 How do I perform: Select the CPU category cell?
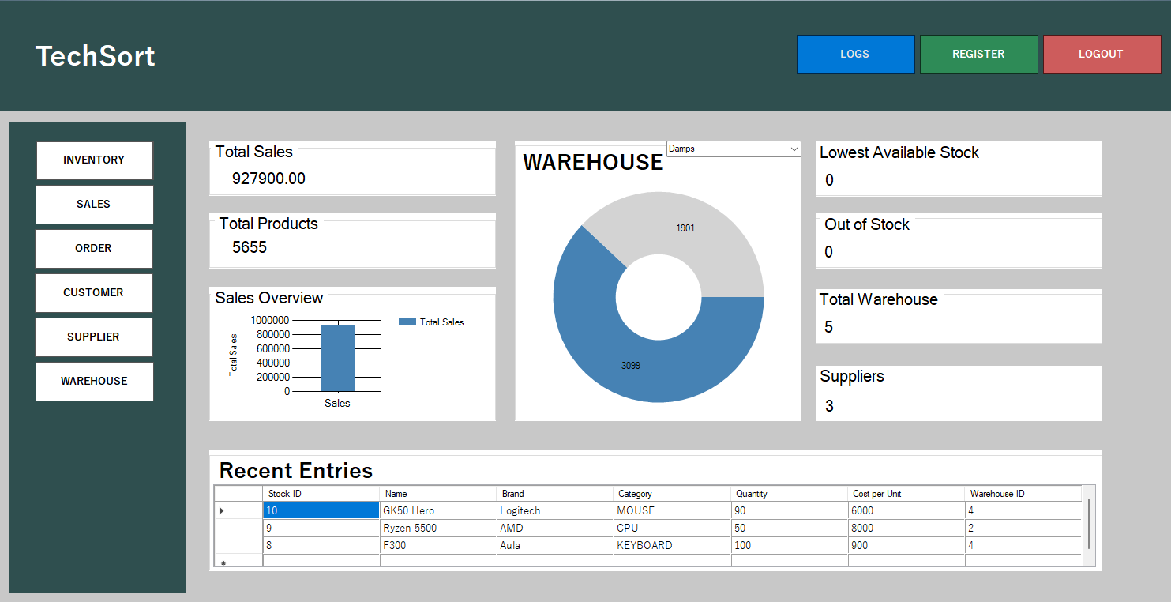[672, 529]
